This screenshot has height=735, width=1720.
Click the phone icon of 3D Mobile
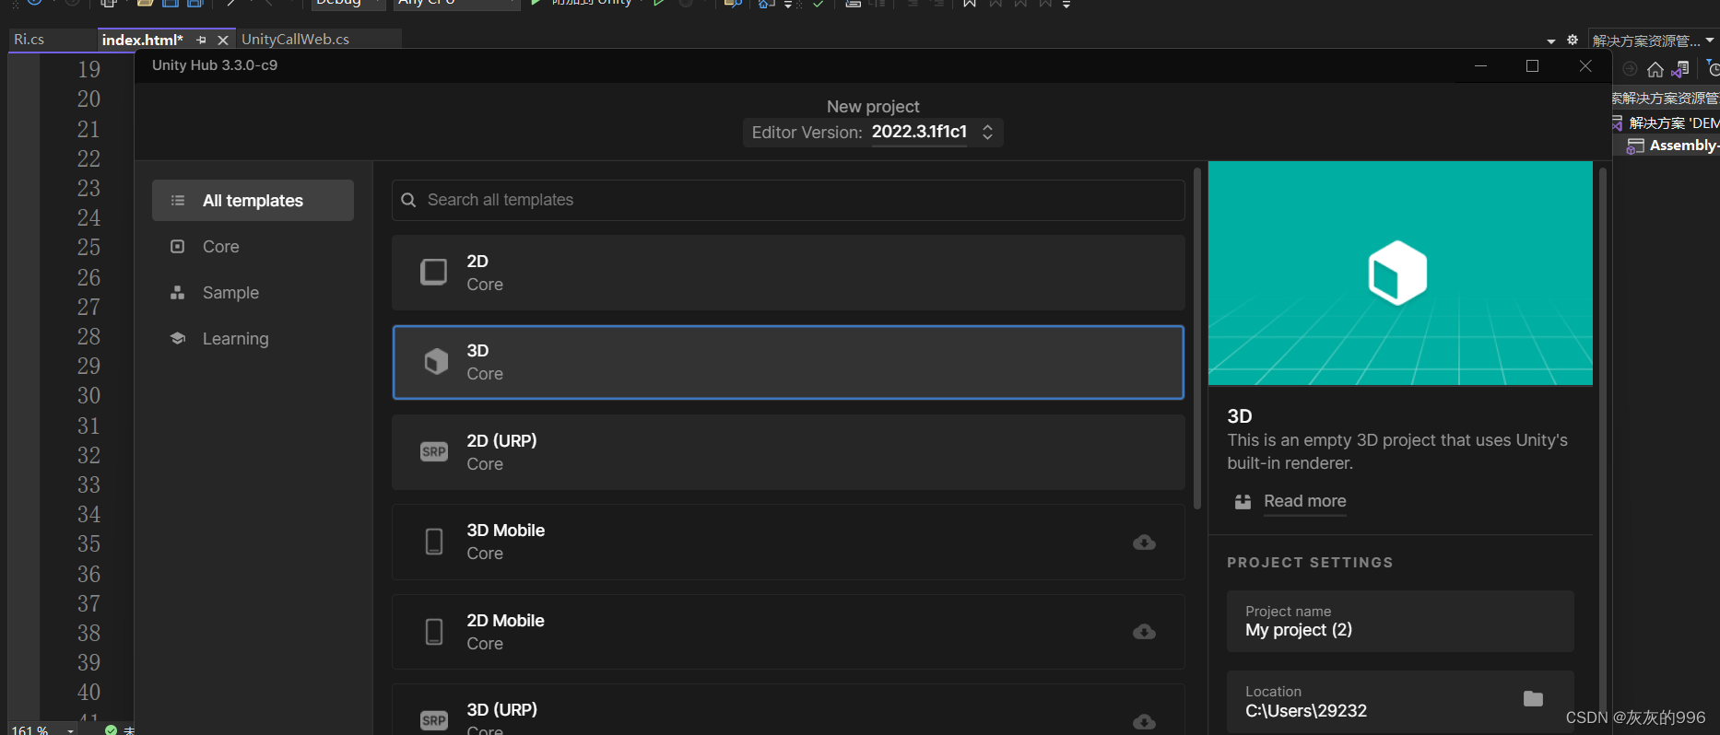434,542
